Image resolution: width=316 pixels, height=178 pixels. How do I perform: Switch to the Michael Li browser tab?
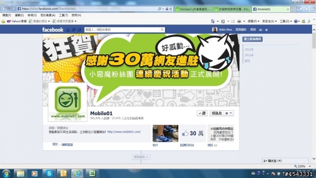pyautogui.click(x=194, y=9)
